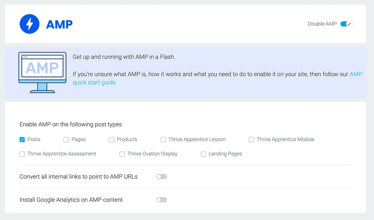374x220 pixels.
Task: Check the Pages checkbox
Action: (x=66, y=140)
